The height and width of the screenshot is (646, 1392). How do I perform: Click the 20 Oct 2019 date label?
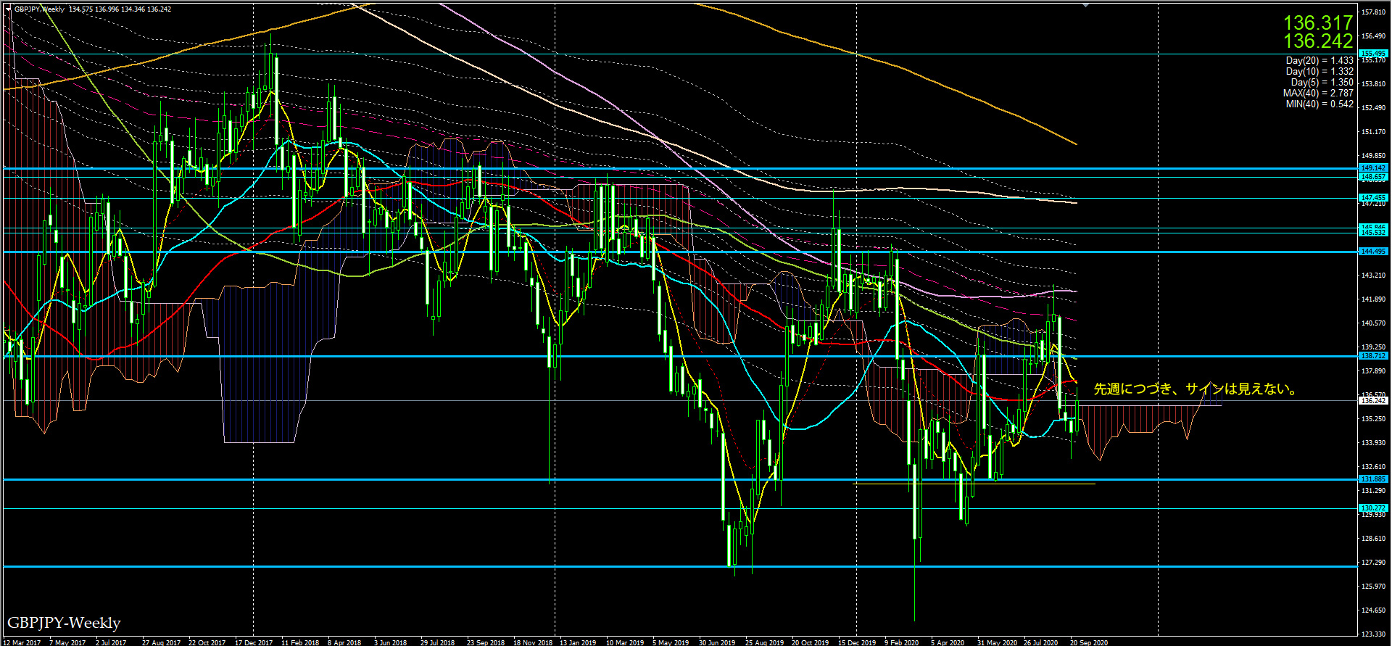click(811, 642)
